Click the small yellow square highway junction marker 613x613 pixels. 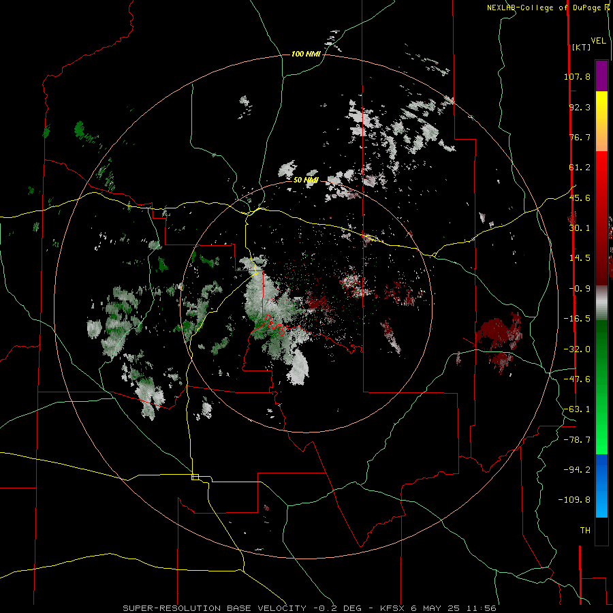point(195,477)
